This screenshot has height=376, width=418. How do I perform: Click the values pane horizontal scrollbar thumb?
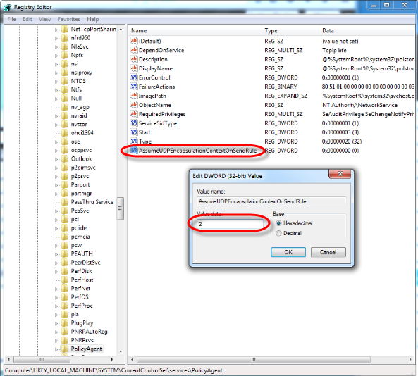pyautogui.click(x=254, y=360)
